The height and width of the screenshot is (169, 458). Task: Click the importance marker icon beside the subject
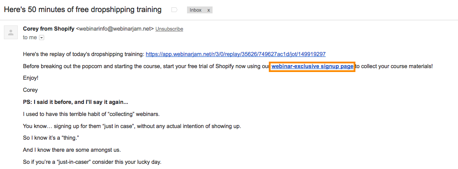(x=174, y=10)
